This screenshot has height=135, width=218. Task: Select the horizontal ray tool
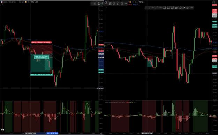(x=161, y=8)
